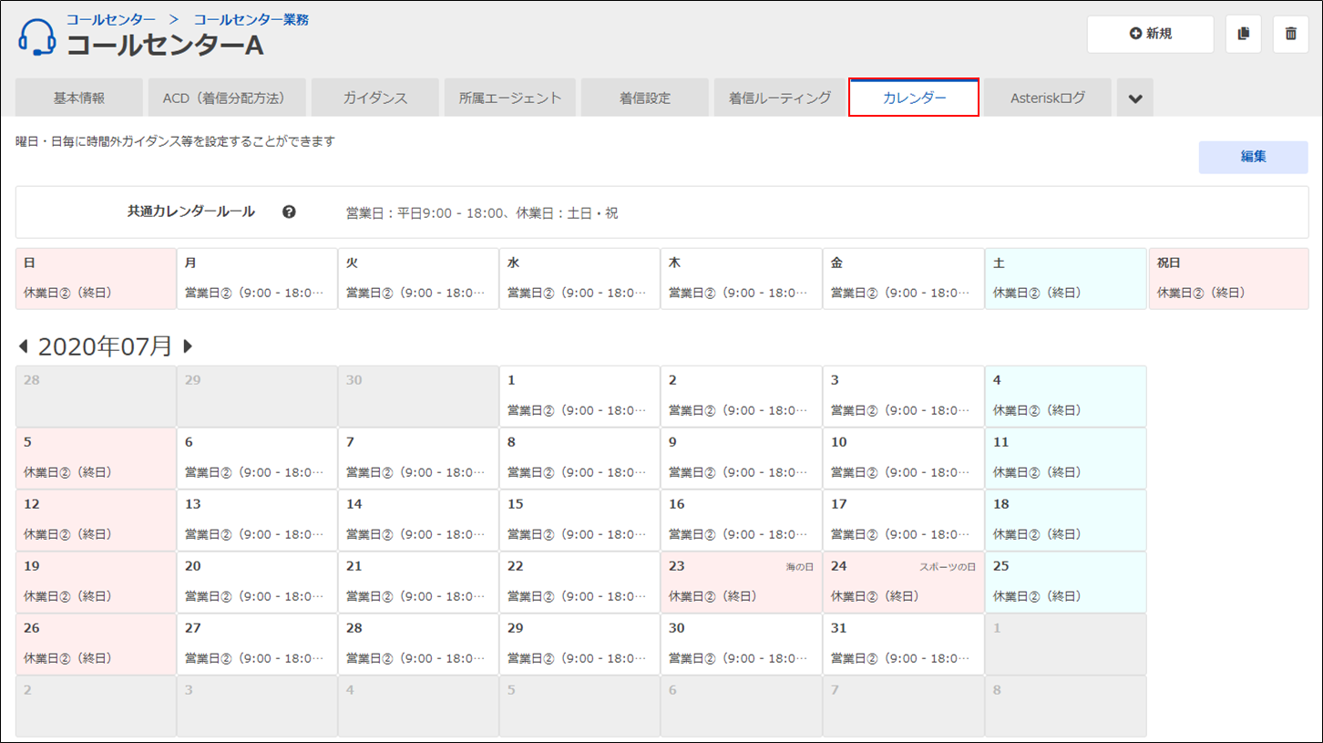Open the Asteriskログ tab
Image resolution: width=1323 pixels, height=743 pixels.
tap(1048, 98)
